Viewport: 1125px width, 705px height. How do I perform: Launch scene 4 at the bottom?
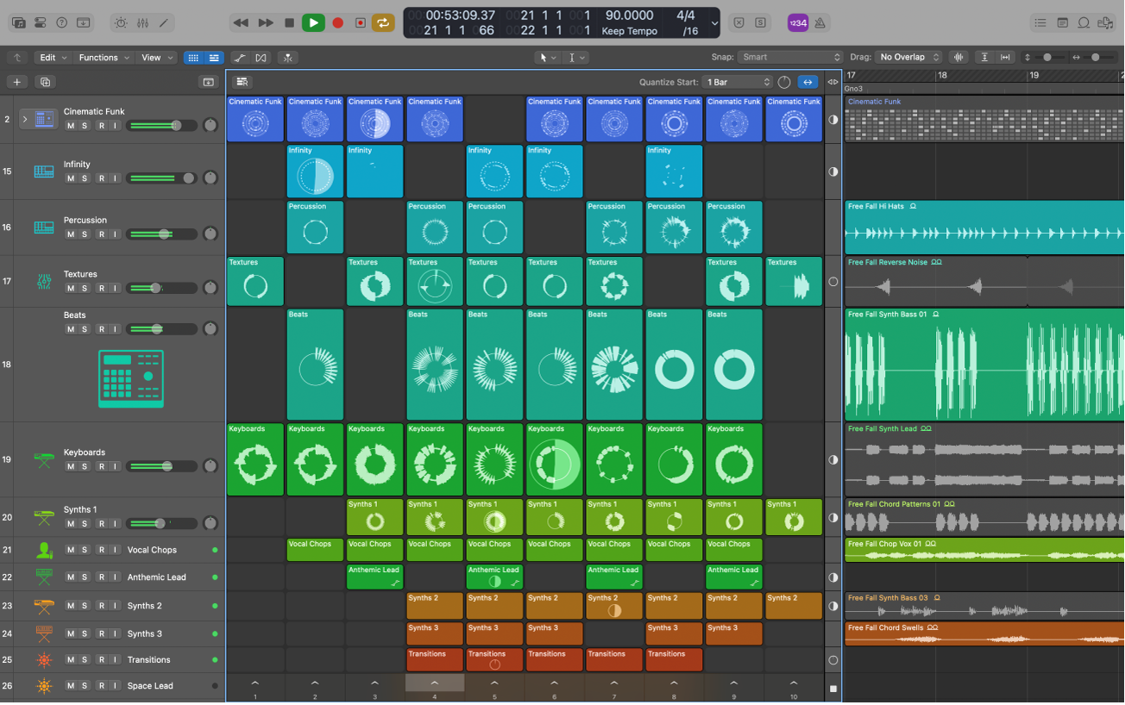coord(434,683)
